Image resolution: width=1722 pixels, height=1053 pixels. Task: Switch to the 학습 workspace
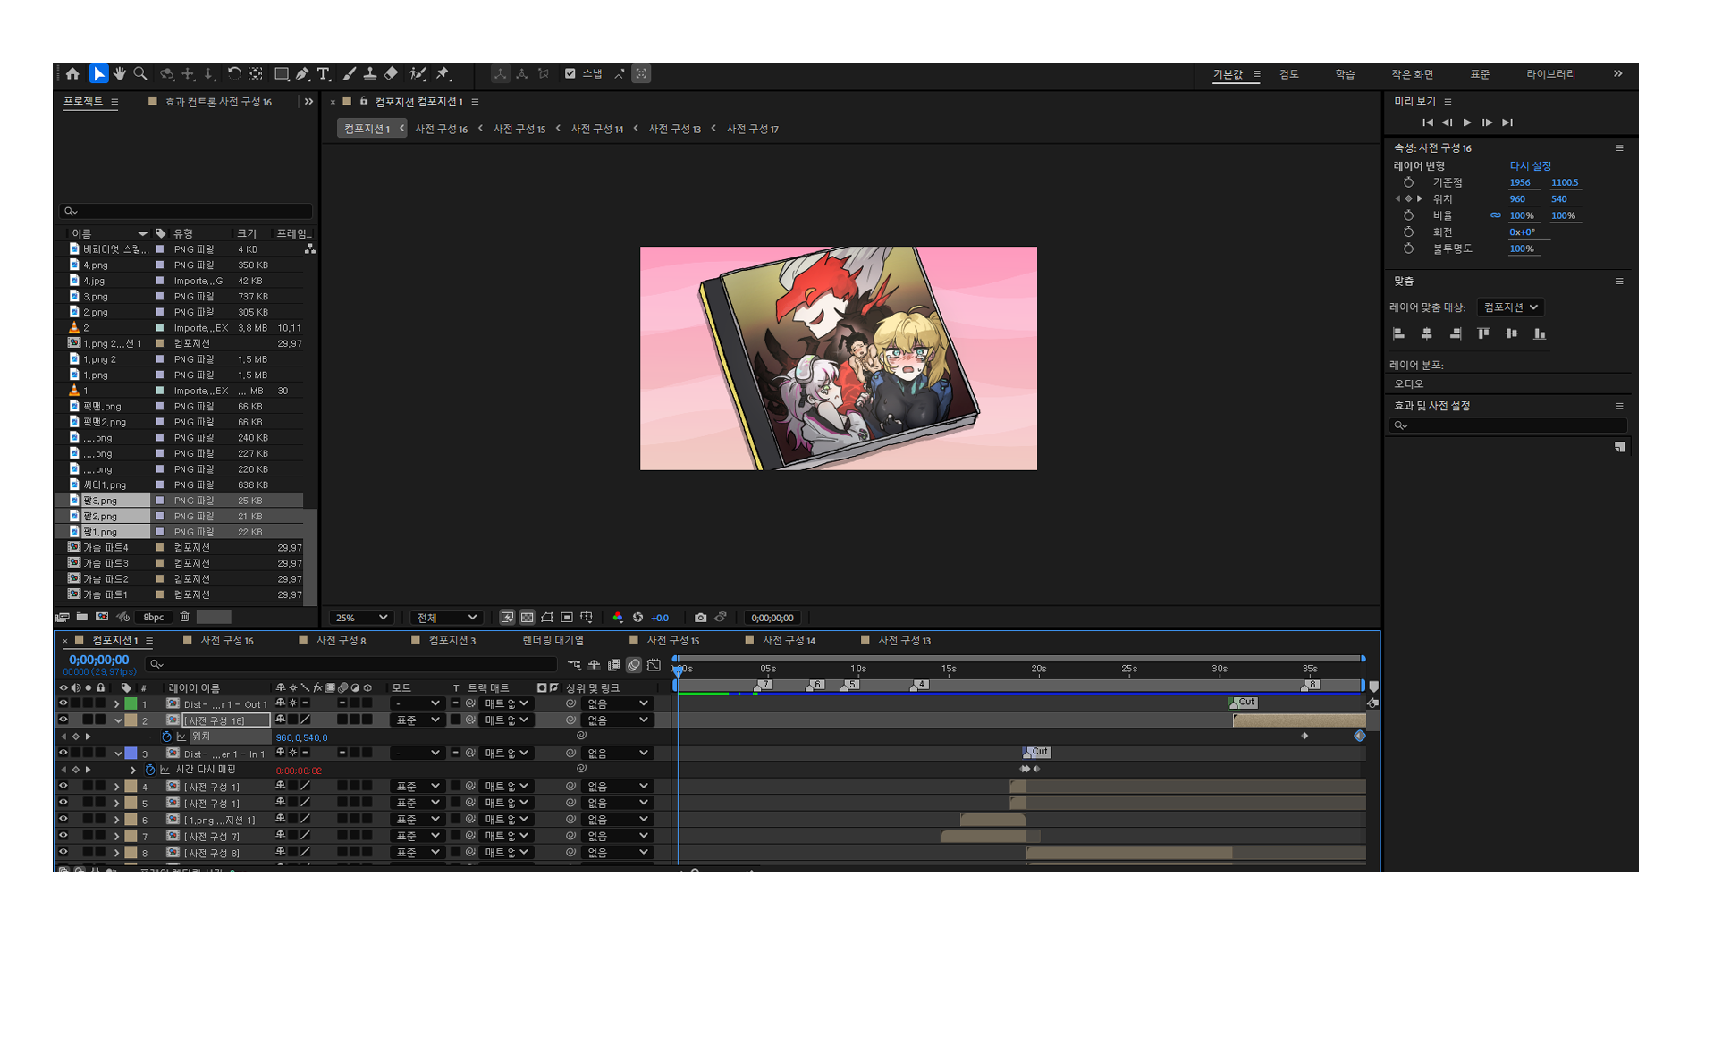pyautogui.click(x=1345, y=74)
